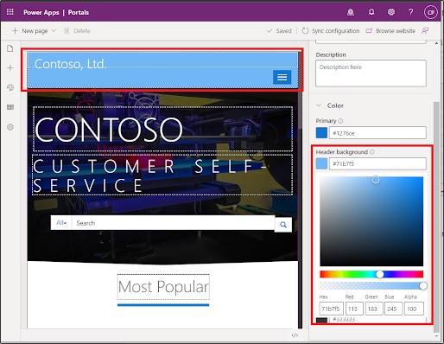
Task: Open the source code editor icon
Action: click(x=295, y=335)
